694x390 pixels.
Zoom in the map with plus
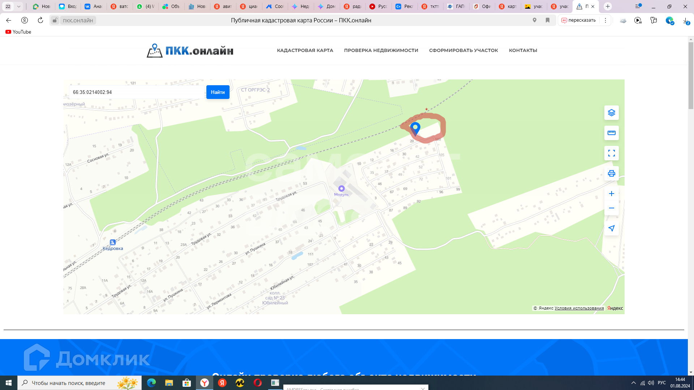click(611, 194)
